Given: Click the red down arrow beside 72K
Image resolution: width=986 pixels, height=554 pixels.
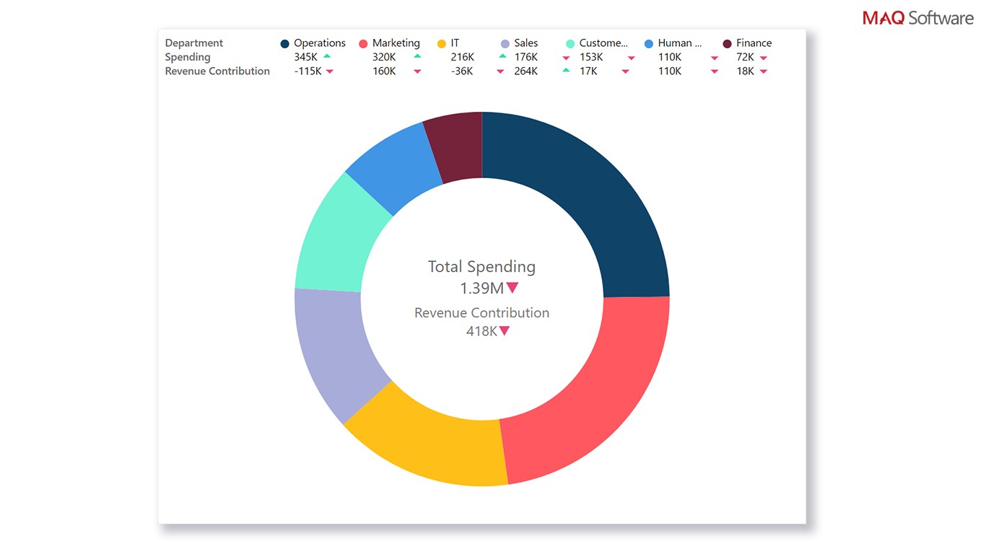Looking at the screenshot, I should click(x=764, y=58).
